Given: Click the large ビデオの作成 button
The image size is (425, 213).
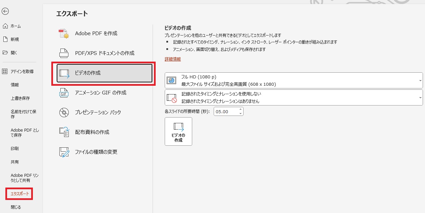Looking at the screenshot, I should (x=178, y=131).
